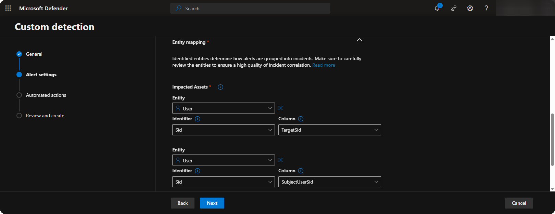Click info icon beside first Identifier label
555x214 pixels.
198,119
